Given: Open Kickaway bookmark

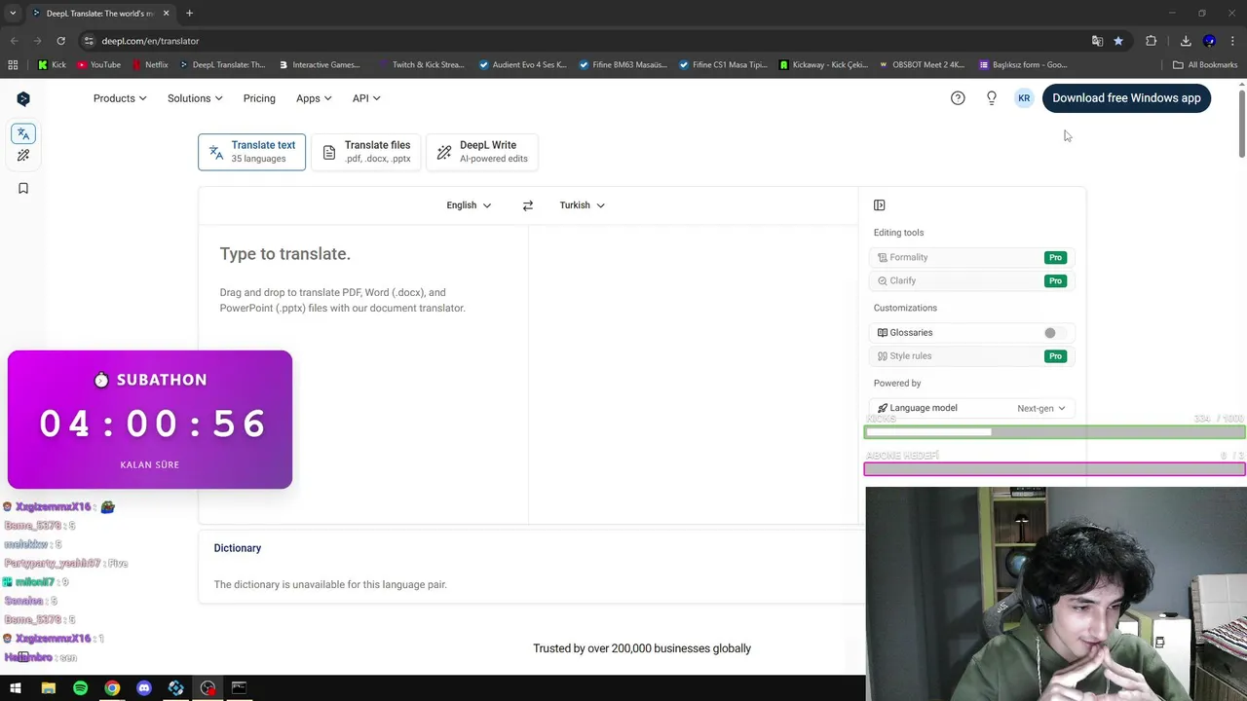Looking at the screenshot, I should click(x=823, y=65).
